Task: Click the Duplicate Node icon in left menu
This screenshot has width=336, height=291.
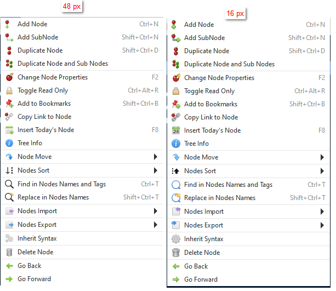Action: point(9,50)
